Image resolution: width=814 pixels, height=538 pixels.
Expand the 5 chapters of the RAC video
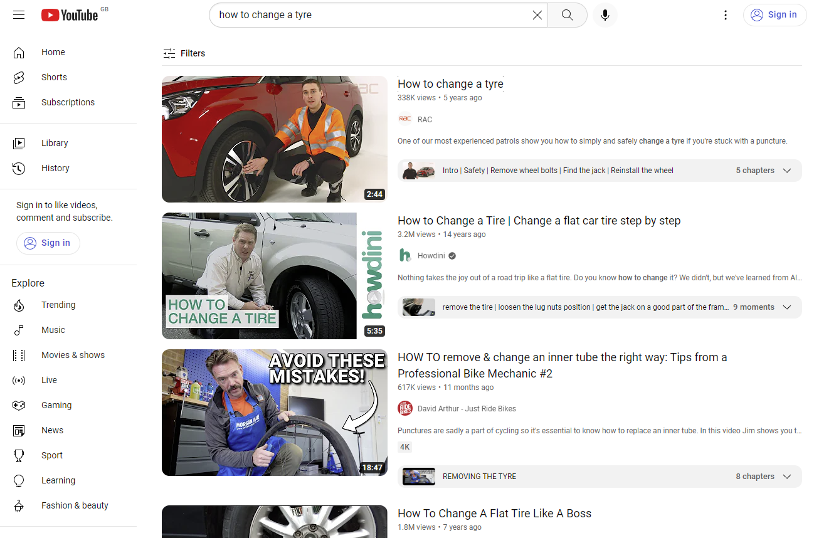point(787,170)
